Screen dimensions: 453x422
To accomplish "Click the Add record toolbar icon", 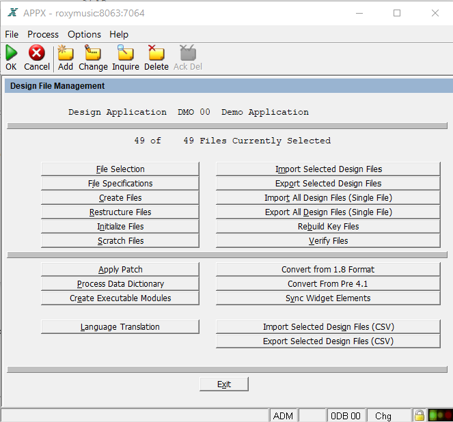I will coord(66,53).
